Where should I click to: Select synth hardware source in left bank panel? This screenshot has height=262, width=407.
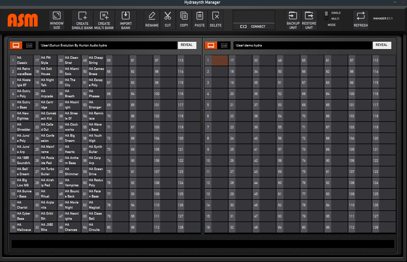pos(29,45)
